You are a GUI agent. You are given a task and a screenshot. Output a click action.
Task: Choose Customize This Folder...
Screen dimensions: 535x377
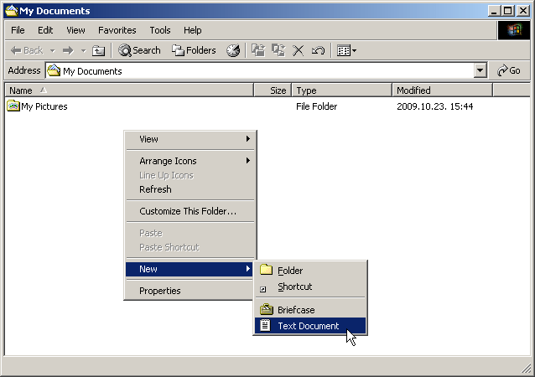pyautogui.click(x=190, y=211)
